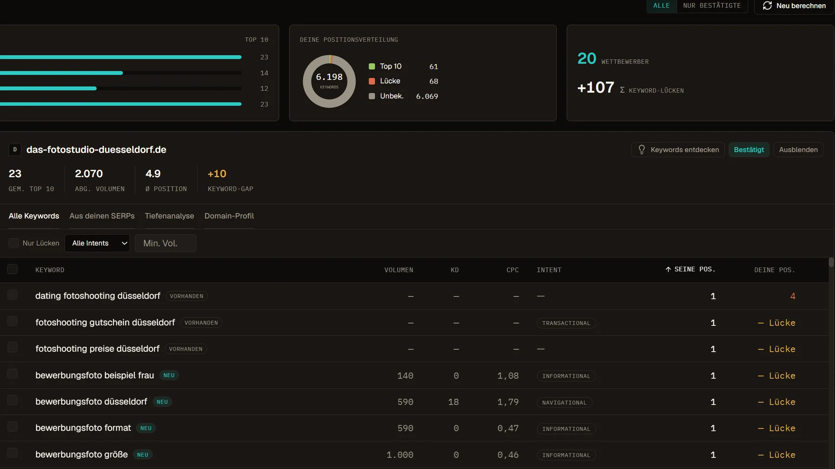Viewport: 835px width, 469px height.
Task: Click the Lücke value for fotoshooting gutschein düsseldorf
Action: point(777,323)
